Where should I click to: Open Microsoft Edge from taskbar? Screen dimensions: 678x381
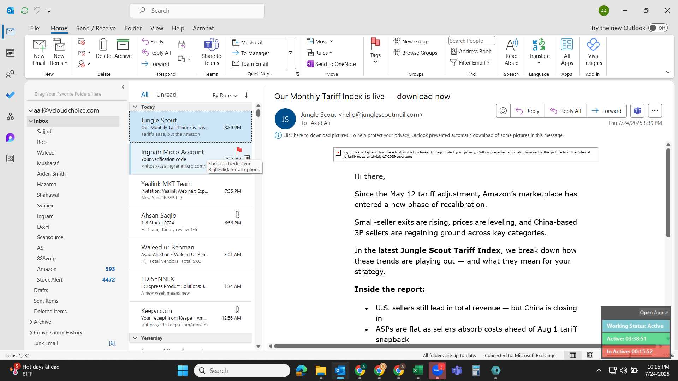click(x=301, y=370)
